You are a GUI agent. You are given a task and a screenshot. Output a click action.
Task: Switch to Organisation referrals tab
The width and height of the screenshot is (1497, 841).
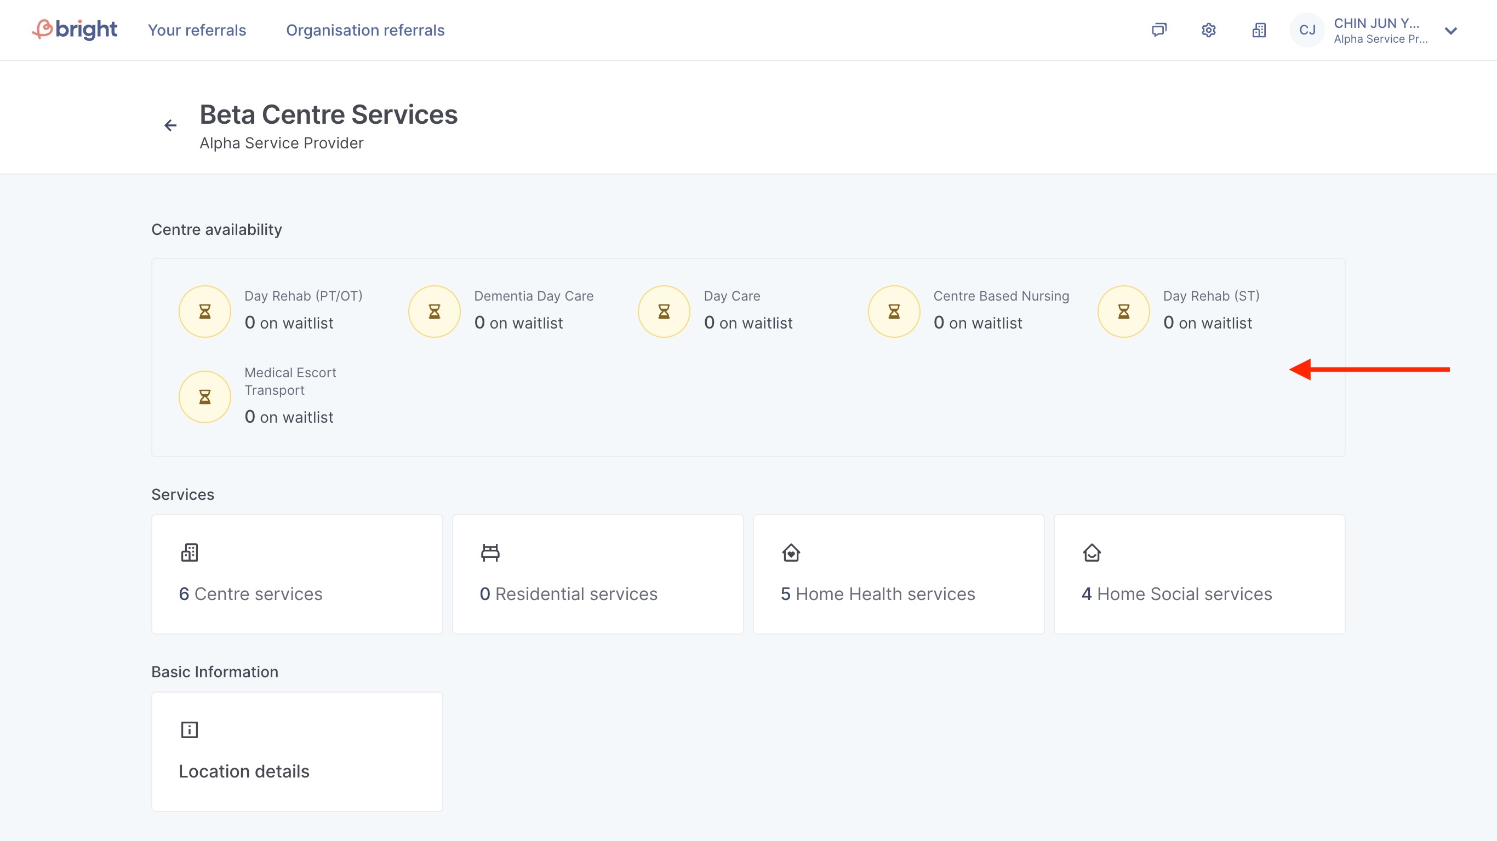tap(365, 30)
